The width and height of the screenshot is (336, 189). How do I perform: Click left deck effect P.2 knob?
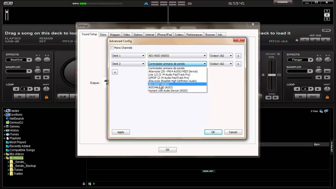click(x=47, y=60)
